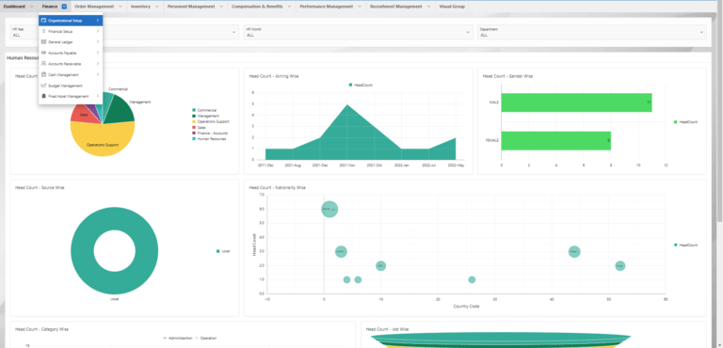This screenshot has height=348, width=723.
Task: Collapse the Finance menu via its blue arrow
Action: [x=64, y=7]
